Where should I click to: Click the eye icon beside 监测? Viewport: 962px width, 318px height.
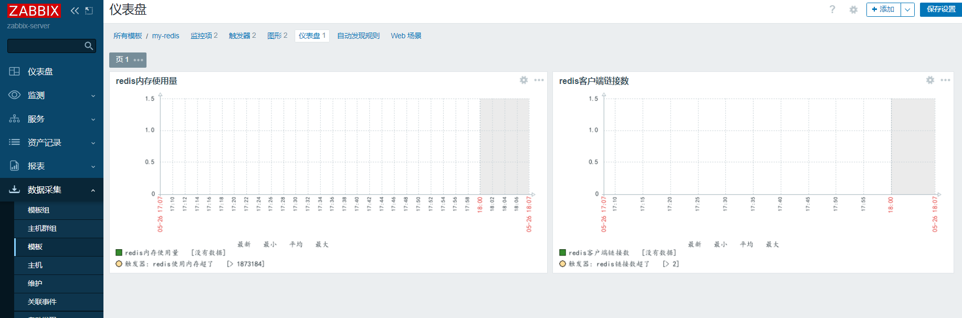pos(14,95)
